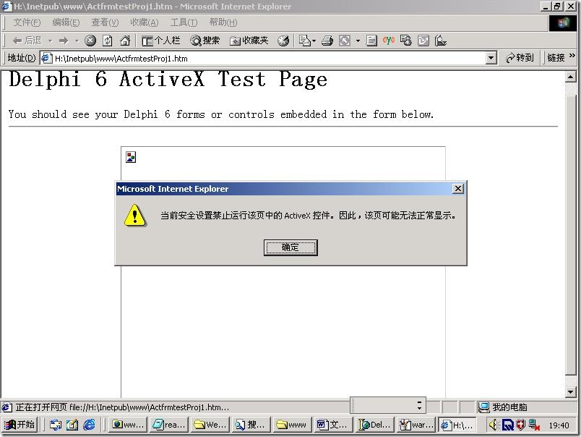Click the last toolbar icon with pencil
Viewport: 581px width, 437px height.
click(x=441, y=41)
